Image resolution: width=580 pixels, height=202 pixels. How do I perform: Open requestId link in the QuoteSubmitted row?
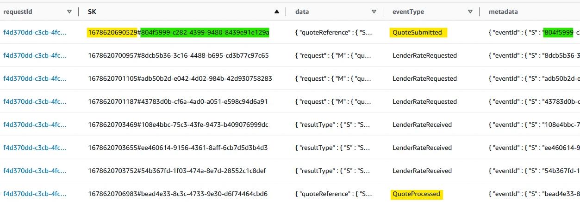[35, 32]
